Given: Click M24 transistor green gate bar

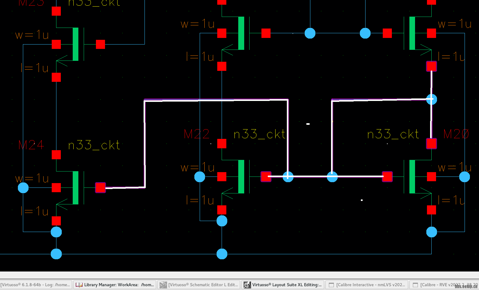Looking at the screenshot, I should click(76, 188).
